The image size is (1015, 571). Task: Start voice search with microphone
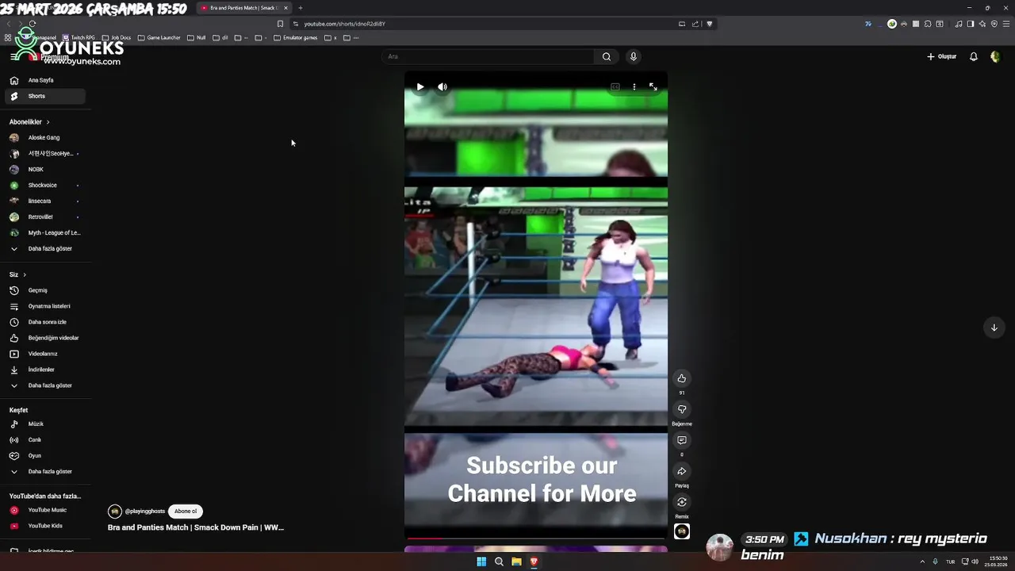[x=633, y=56]
